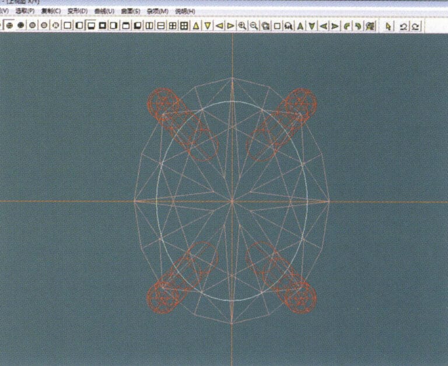Pan view with yellow right triangle
The width and height of the screenshot is (448, 366).
pyautogui.click(x=230, y=26)
